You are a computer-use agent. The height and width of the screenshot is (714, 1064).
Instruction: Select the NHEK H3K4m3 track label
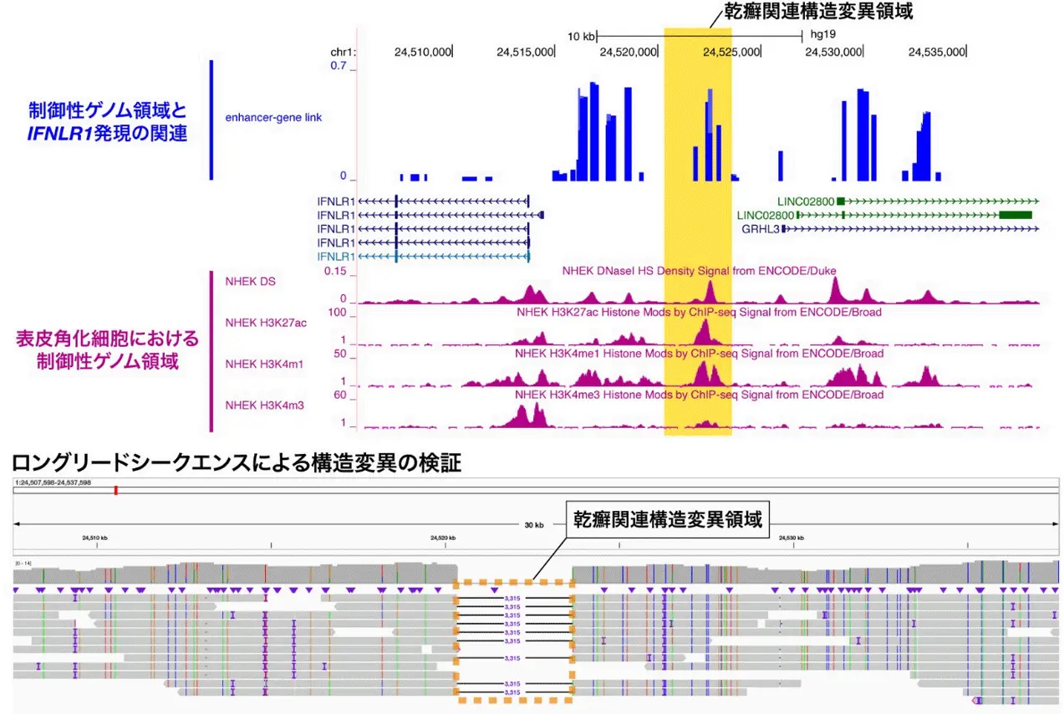click(x=259, y=405)
